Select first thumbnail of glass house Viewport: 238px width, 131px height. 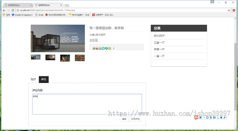click(x=36, y=57)
